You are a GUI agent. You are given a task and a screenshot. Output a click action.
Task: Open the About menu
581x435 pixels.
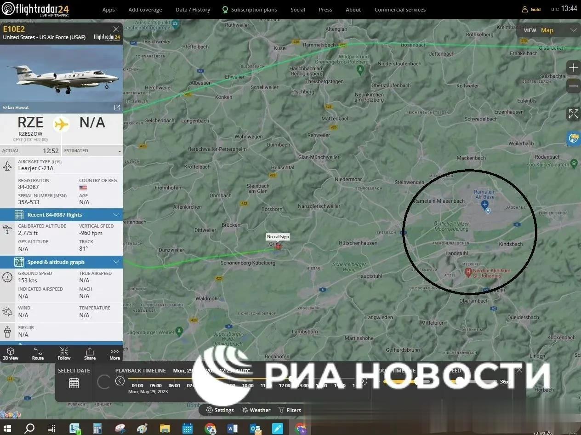point(353,10)
